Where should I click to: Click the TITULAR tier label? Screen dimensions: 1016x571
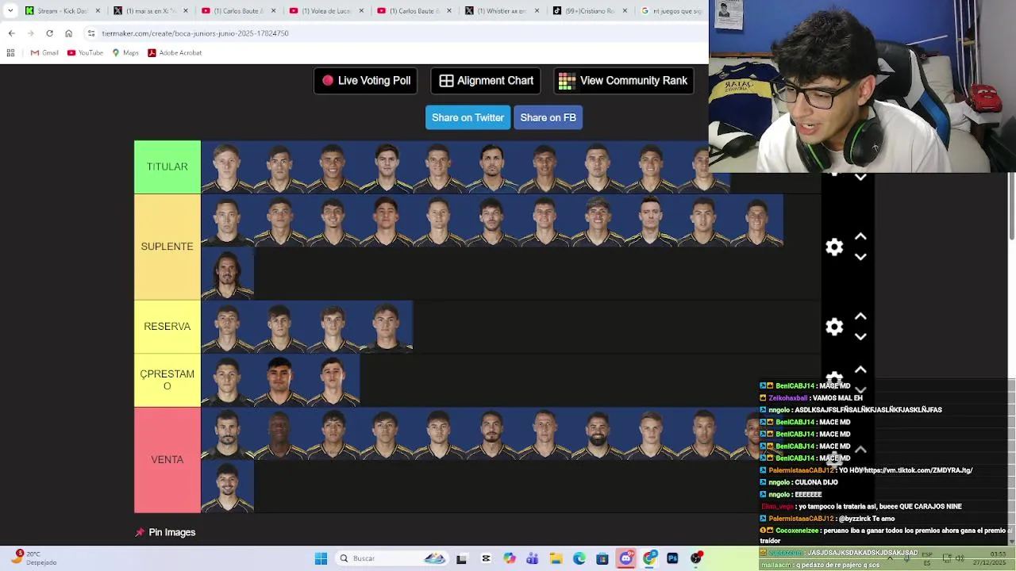[x=167, y=167]
